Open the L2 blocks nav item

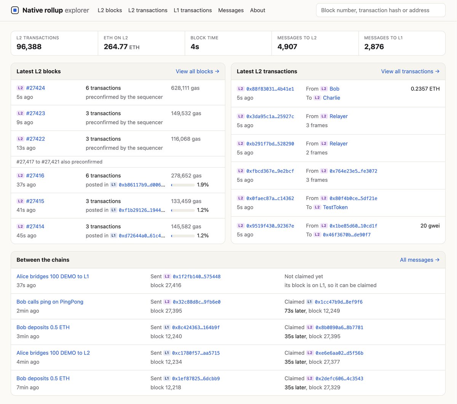110,10
